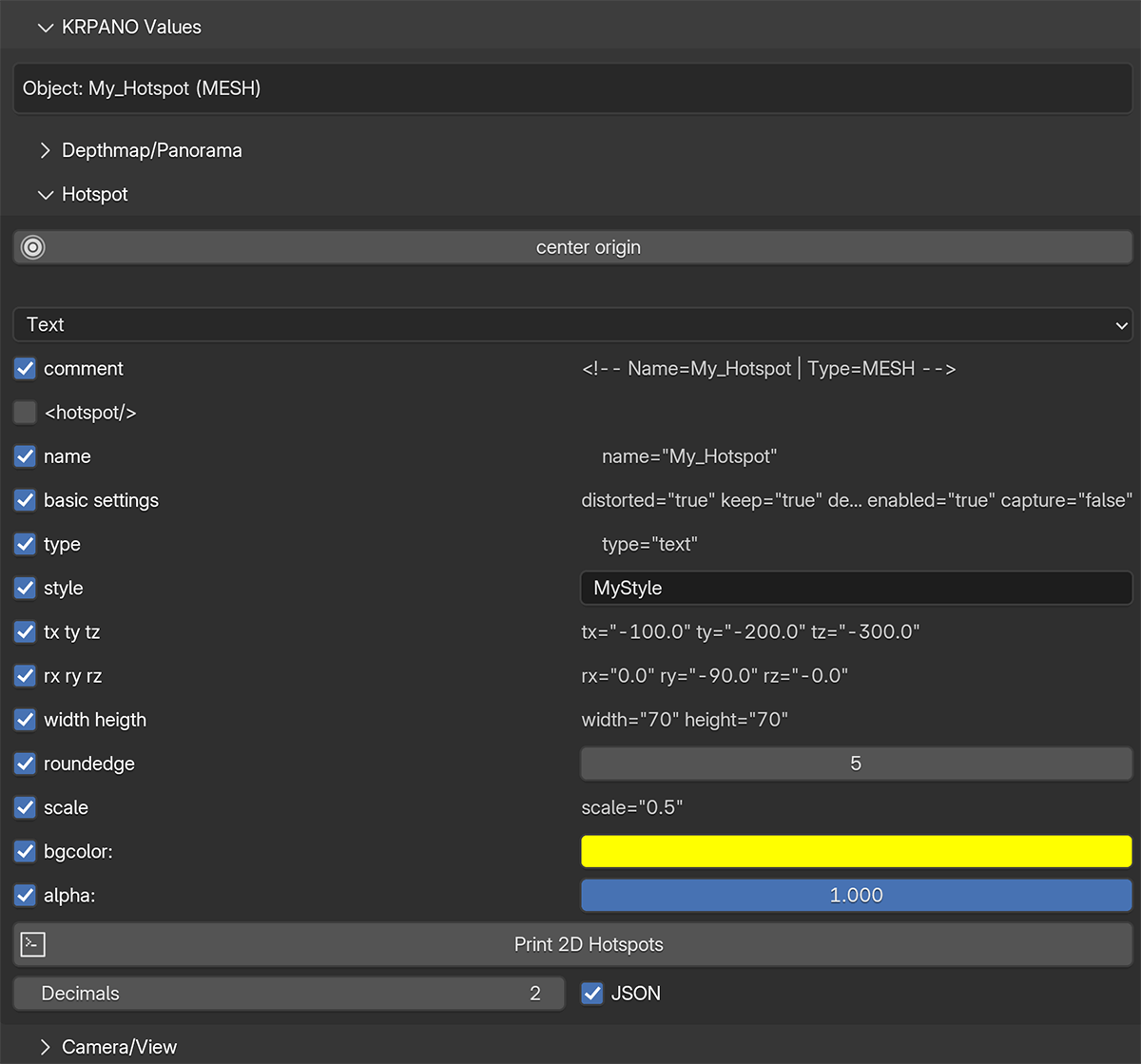Viewport: 1141px width, 1064px height.
Task: Click the MyStyle style text field
Action: pos(856,589)
